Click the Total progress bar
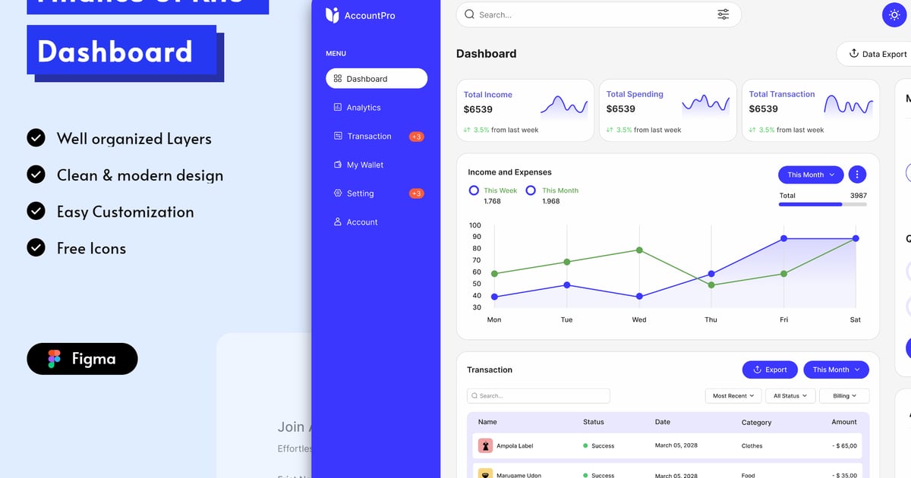911x478 pixels. pyautogui.click(x=823, y=205)
